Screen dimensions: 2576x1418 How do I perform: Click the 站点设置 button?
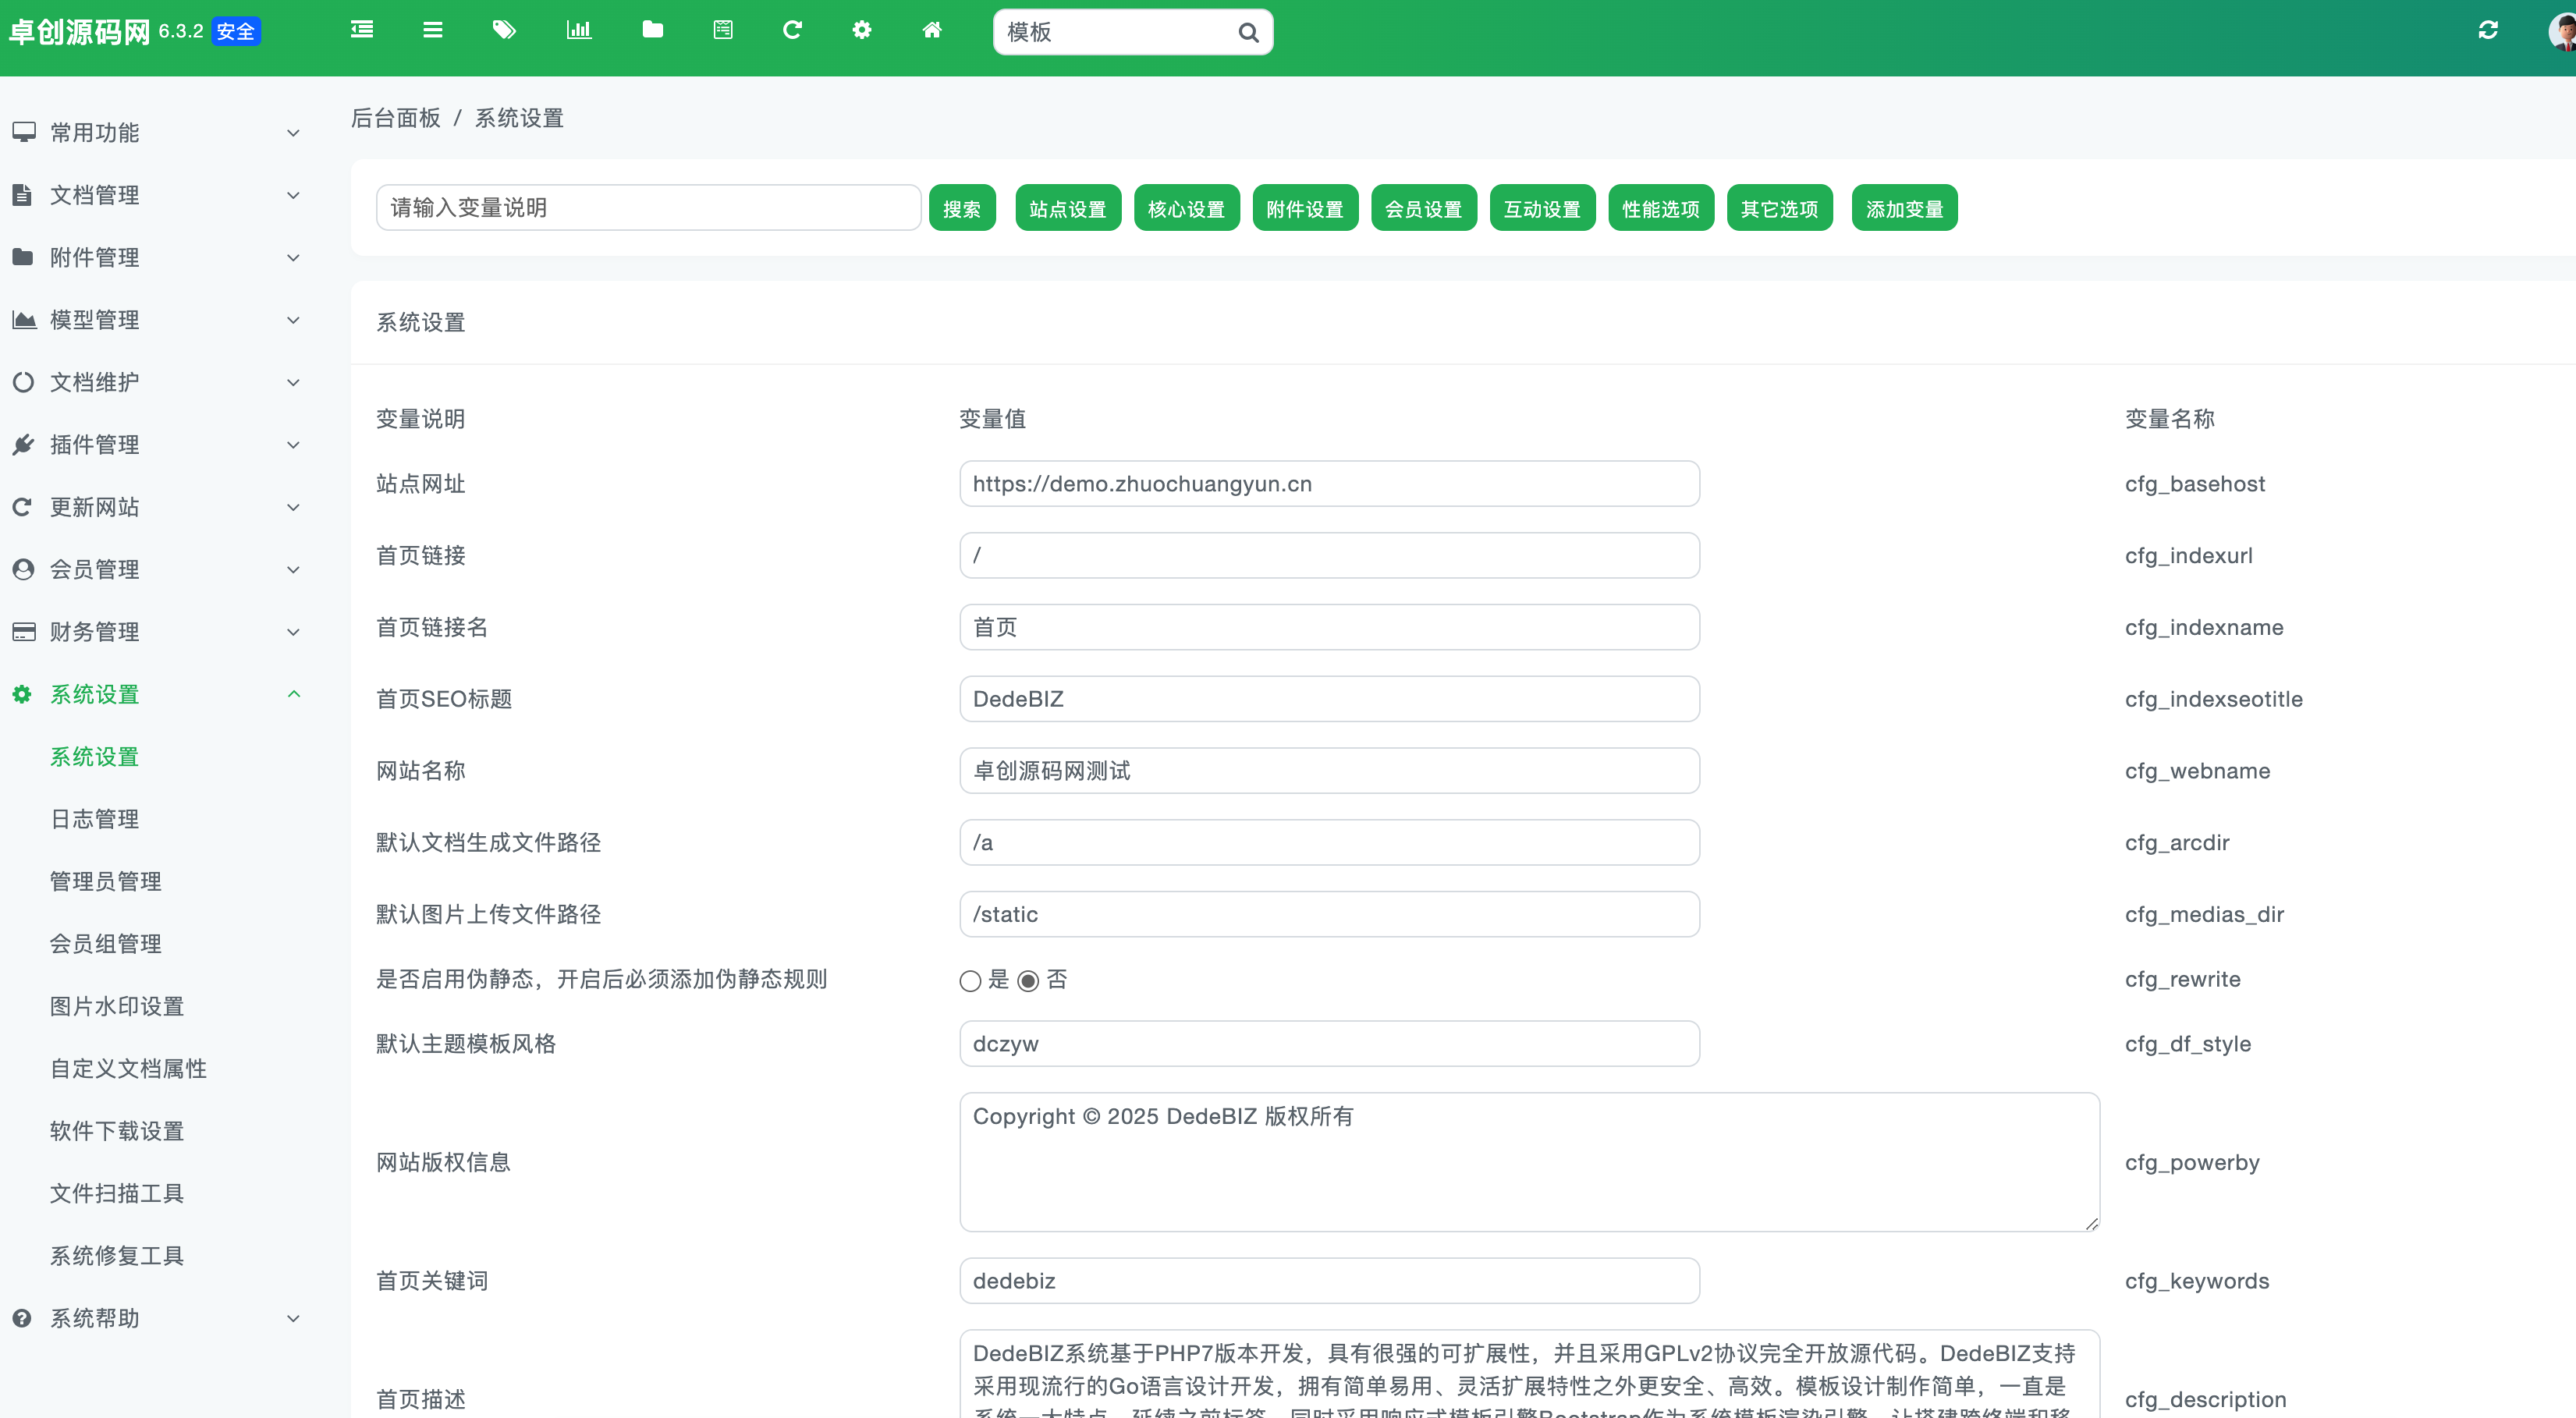pos(1068,208)
